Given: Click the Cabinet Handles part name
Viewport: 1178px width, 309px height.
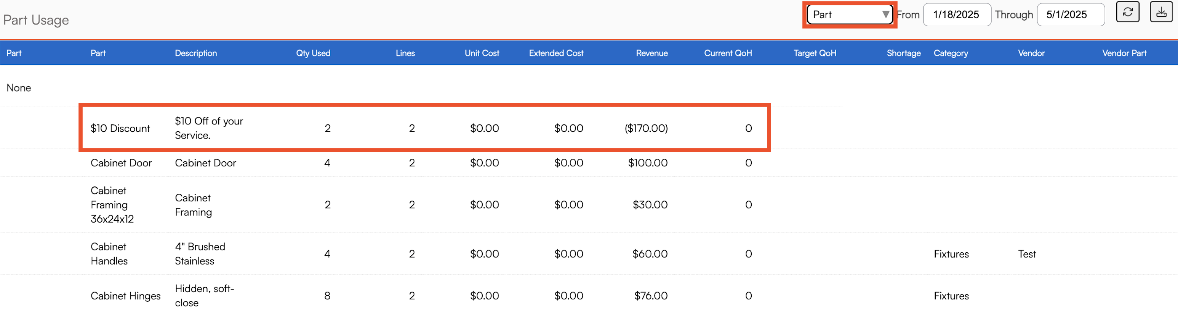Looking at the screenshot, I should pos(109,254).
